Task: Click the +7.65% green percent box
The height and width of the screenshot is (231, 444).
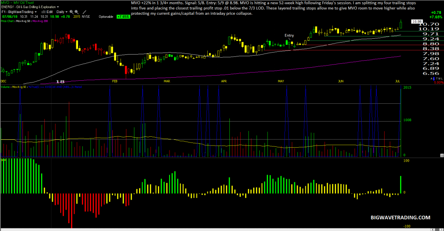Action: 124,17
